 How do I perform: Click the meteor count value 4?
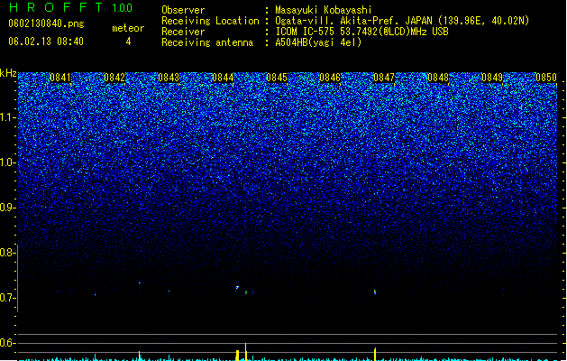tap(128, 42)
